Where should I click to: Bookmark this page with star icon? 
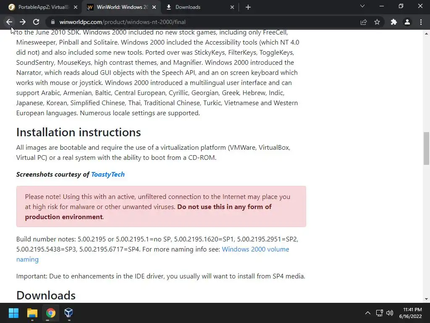tap(377, 22)
